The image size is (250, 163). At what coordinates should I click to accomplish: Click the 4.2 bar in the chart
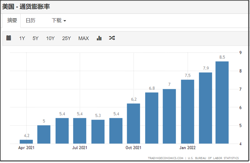26,141
